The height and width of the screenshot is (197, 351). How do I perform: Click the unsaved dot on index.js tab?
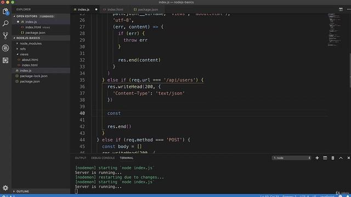pyautogui.click(x=97, y=9)
